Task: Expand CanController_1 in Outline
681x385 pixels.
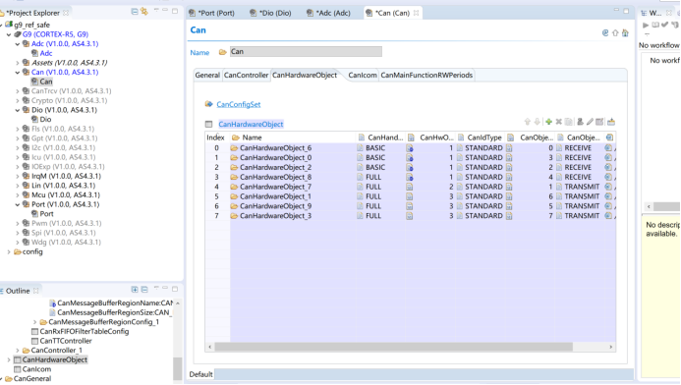Action: click(18, 351)
